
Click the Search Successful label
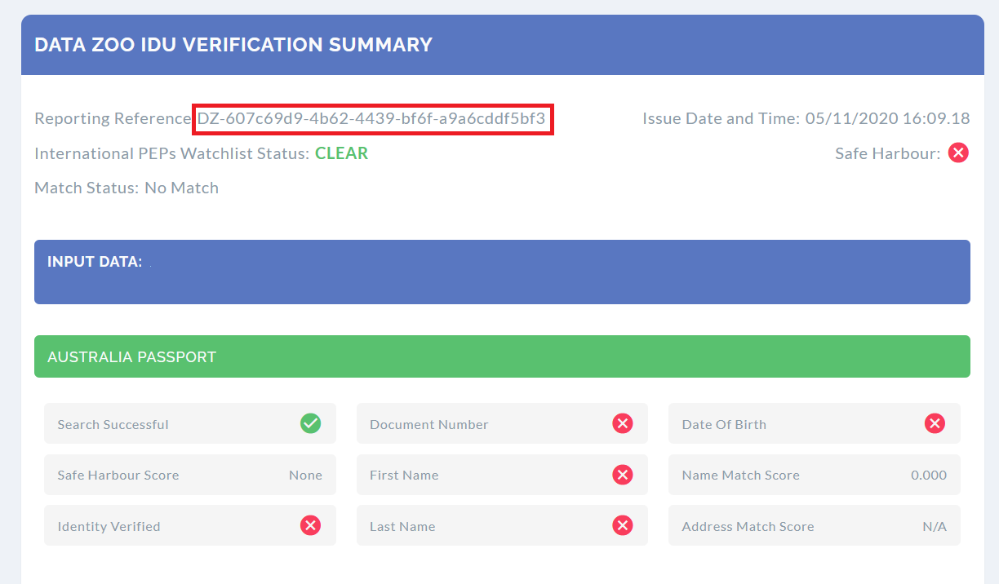[x=113, y=424]
